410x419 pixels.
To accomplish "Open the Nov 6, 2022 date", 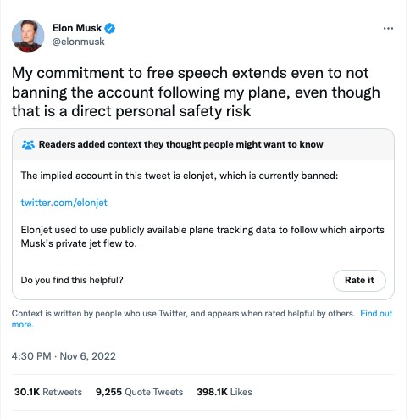I will point(88,356).
